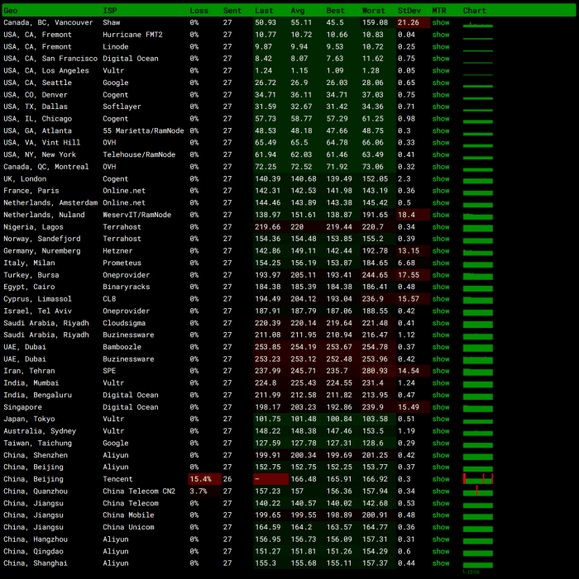Click 'China Unicom' ISP cell
Image resolution: width=579 pixels, height=579 pixels.
(x=128, y=527)
